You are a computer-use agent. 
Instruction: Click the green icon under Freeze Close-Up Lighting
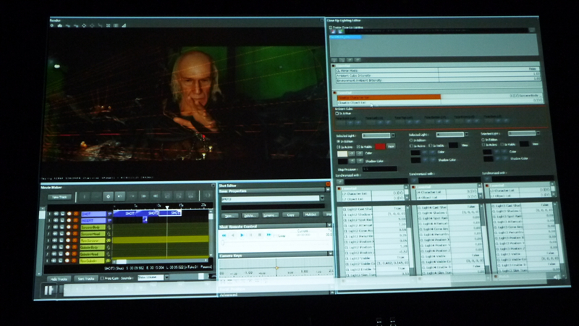339,32
